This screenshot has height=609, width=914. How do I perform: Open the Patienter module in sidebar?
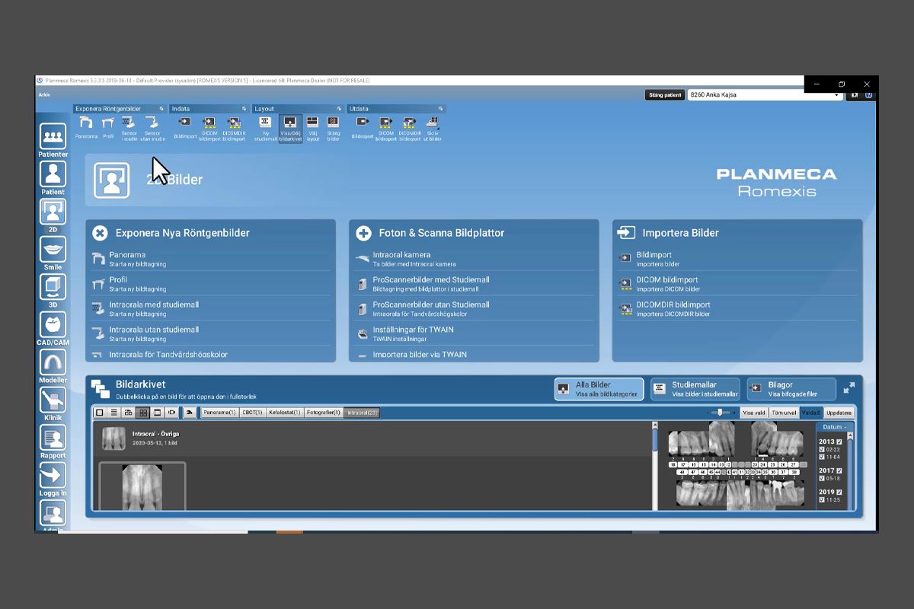53,137
